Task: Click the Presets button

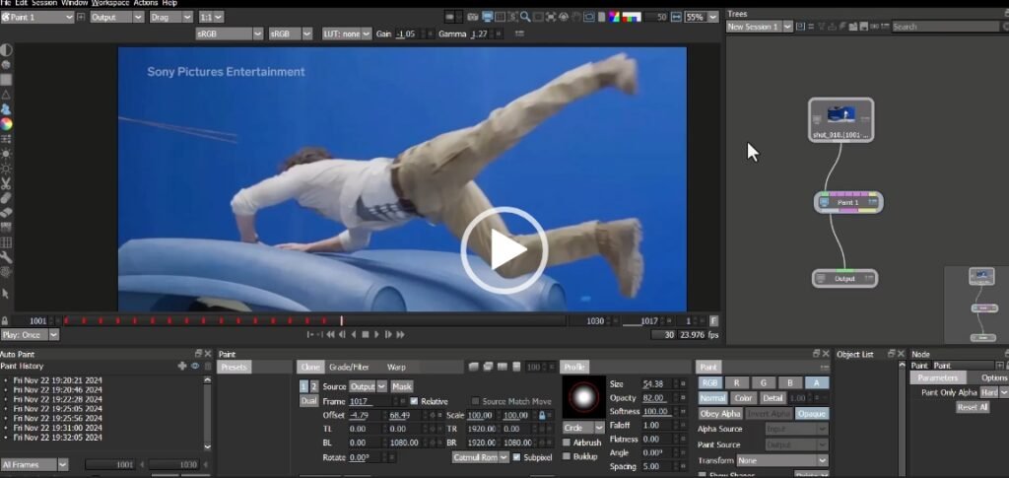Action: pyautogui.click(x=233, y=368)
